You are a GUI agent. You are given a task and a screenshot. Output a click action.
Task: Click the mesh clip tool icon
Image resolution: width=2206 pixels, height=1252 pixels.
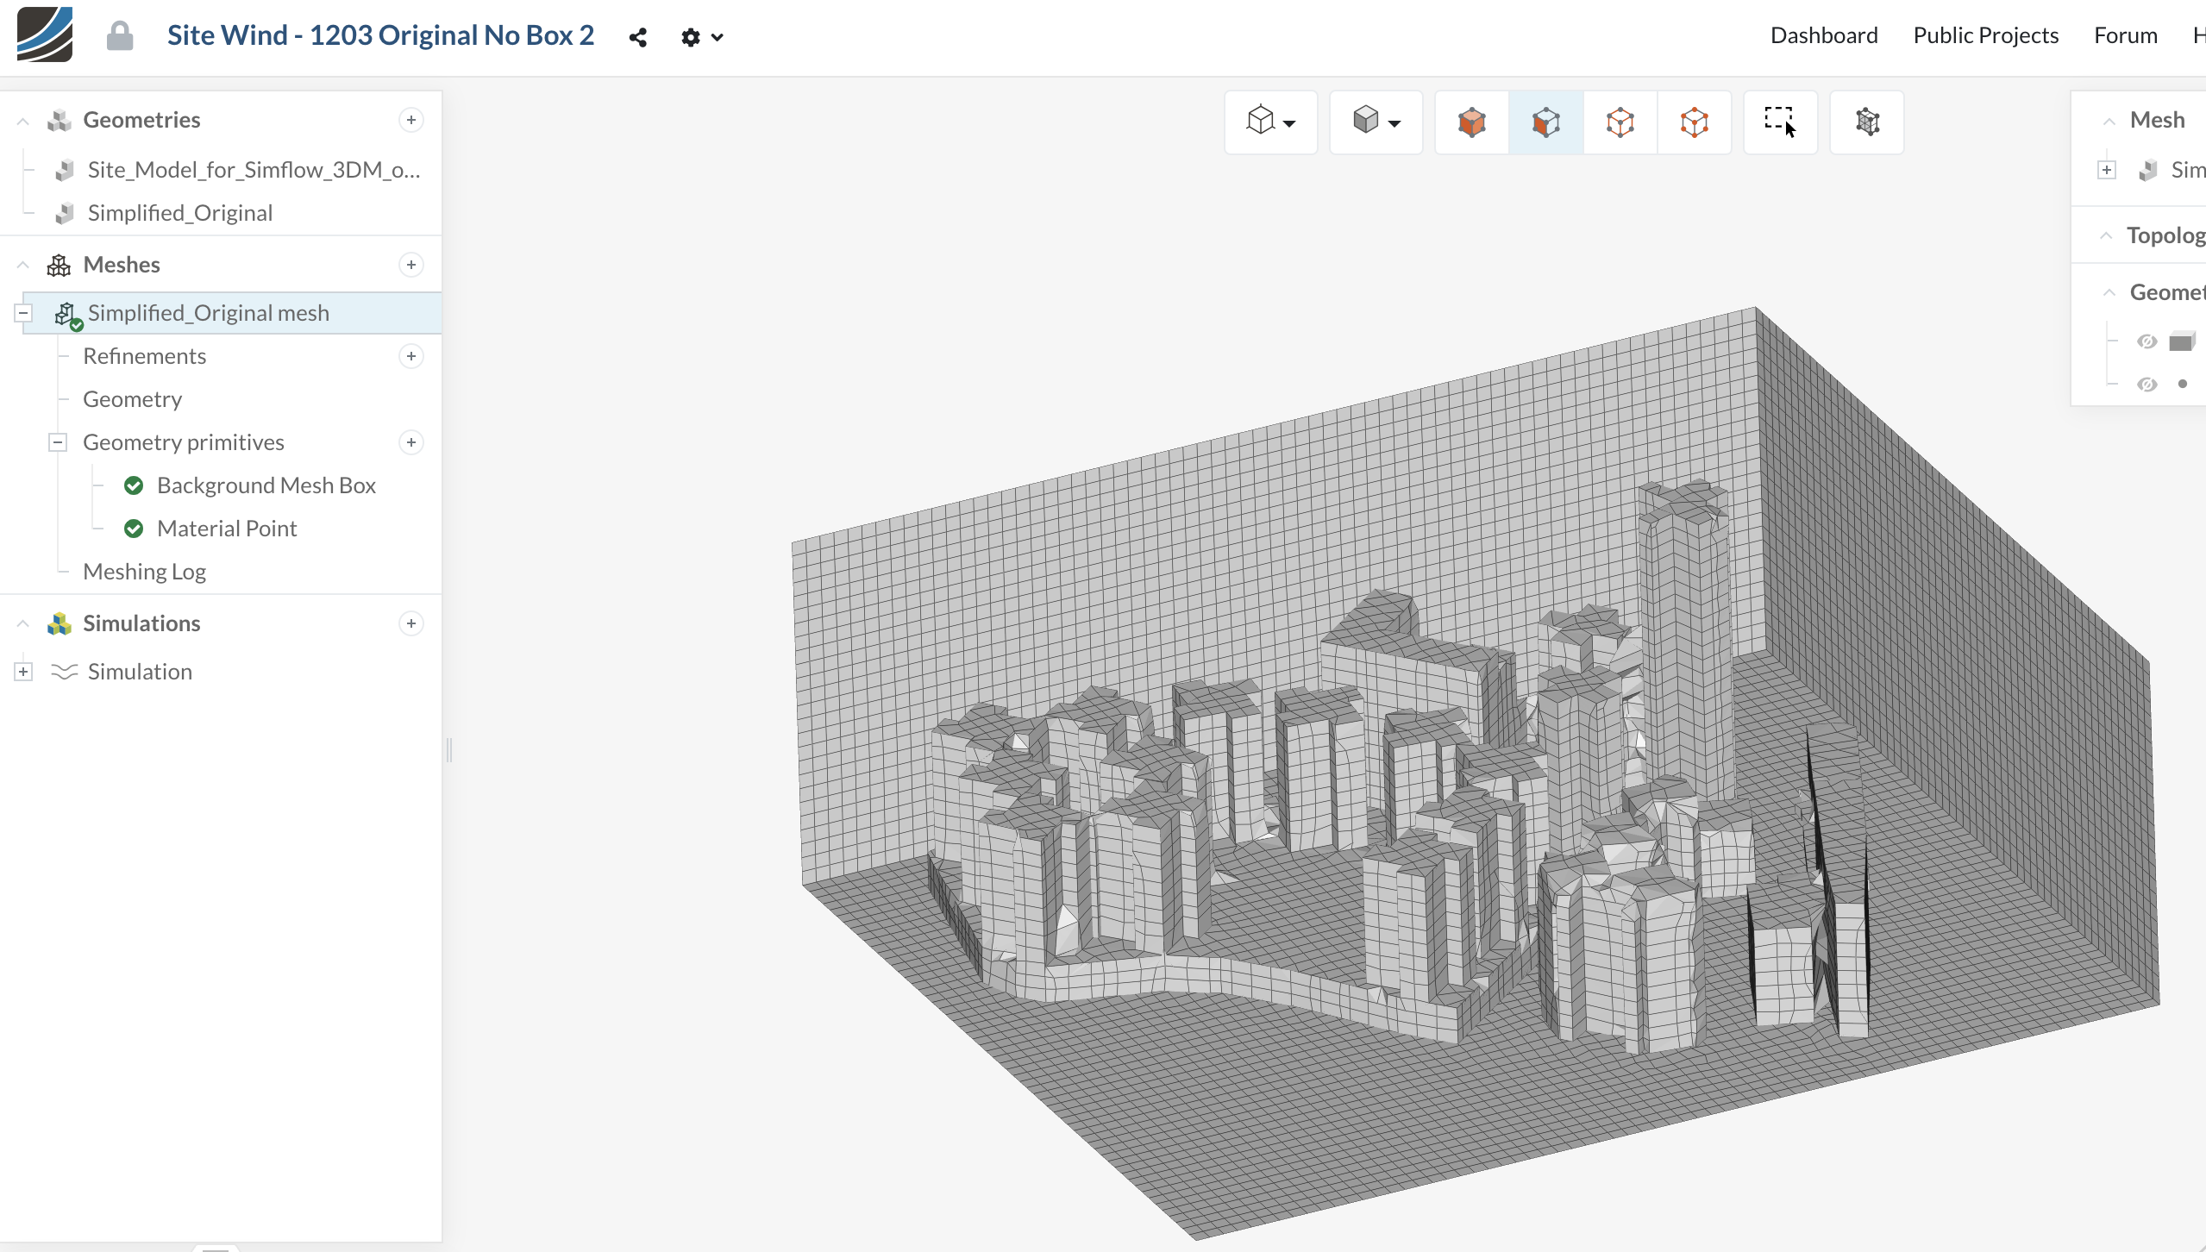point(1867,122)
